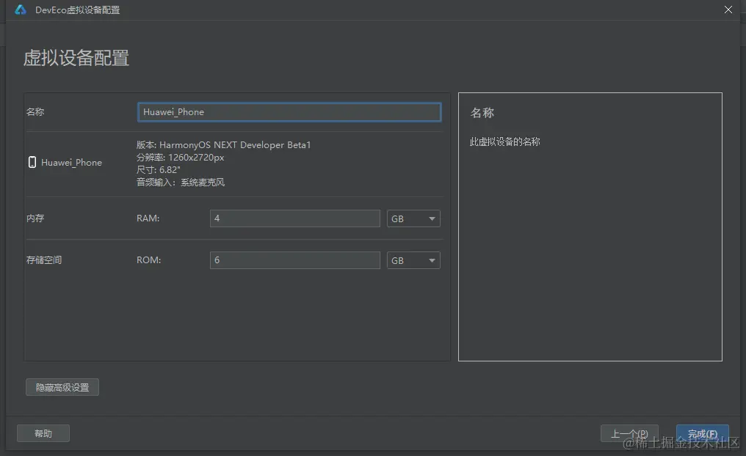Click the 名称 label beside name field
The height and width of the screenshot is (456, 746).
tap(35, 112)
